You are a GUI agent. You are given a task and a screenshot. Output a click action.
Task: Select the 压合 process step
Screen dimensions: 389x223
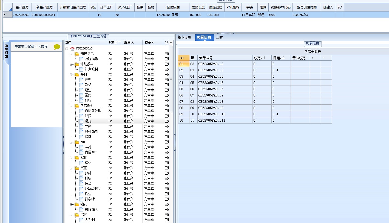(88, 183)
